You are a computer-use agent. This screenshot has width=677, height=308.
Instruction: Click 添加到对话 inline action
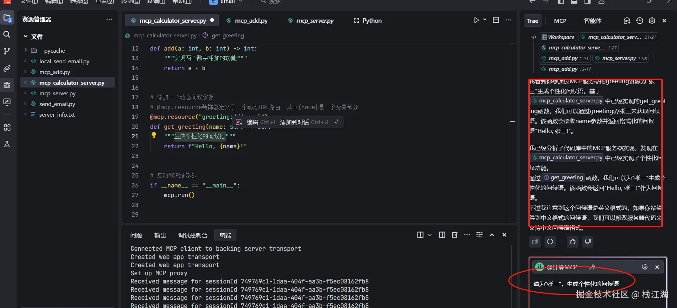click(x=304, y=122)
